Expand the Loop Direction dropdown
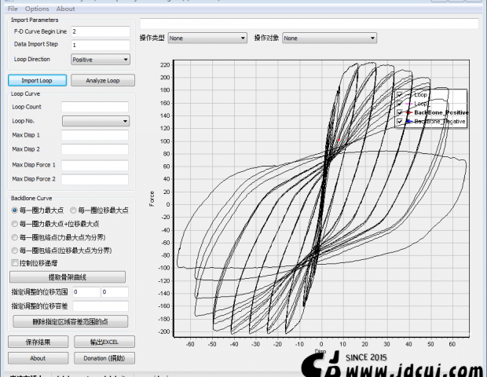Screen dimensions: 487x377 100,59
